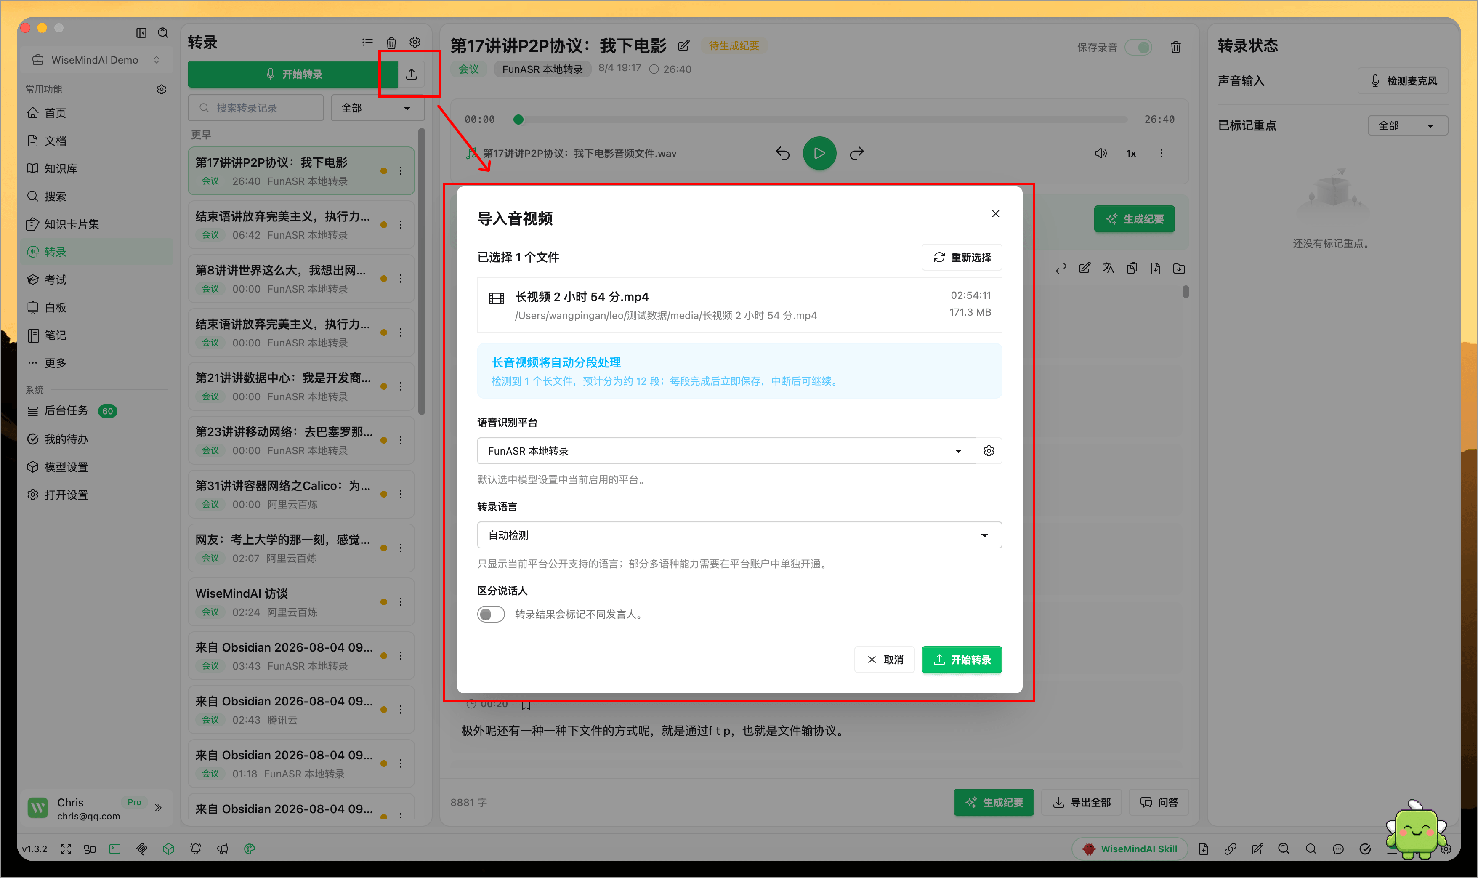Open the three-dot menu for WiseMindAI 访谈
Screen dimensions: 1478x878
pyautogui.click(x=400, y=602)
